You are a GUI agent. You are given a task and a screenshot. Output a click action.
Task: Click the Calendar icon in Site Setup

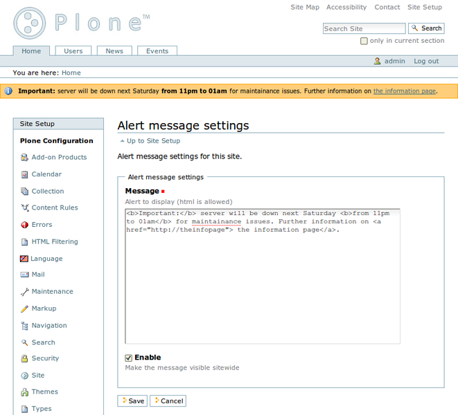(x=25, y=174)
